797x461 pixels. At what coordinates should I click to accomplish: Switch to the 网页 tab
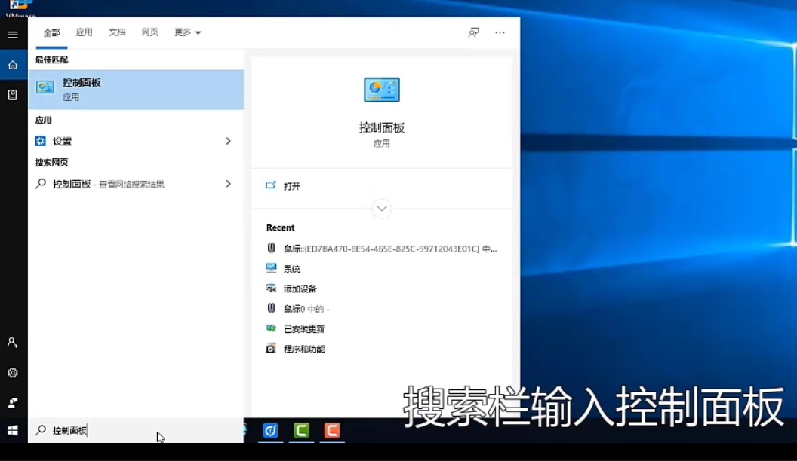(149, 33)
